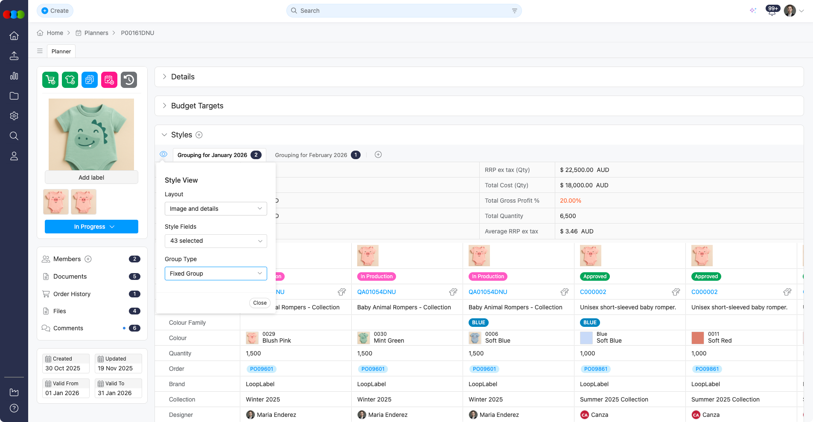Select the Grouping for January 2026 tab

point(212,155)
